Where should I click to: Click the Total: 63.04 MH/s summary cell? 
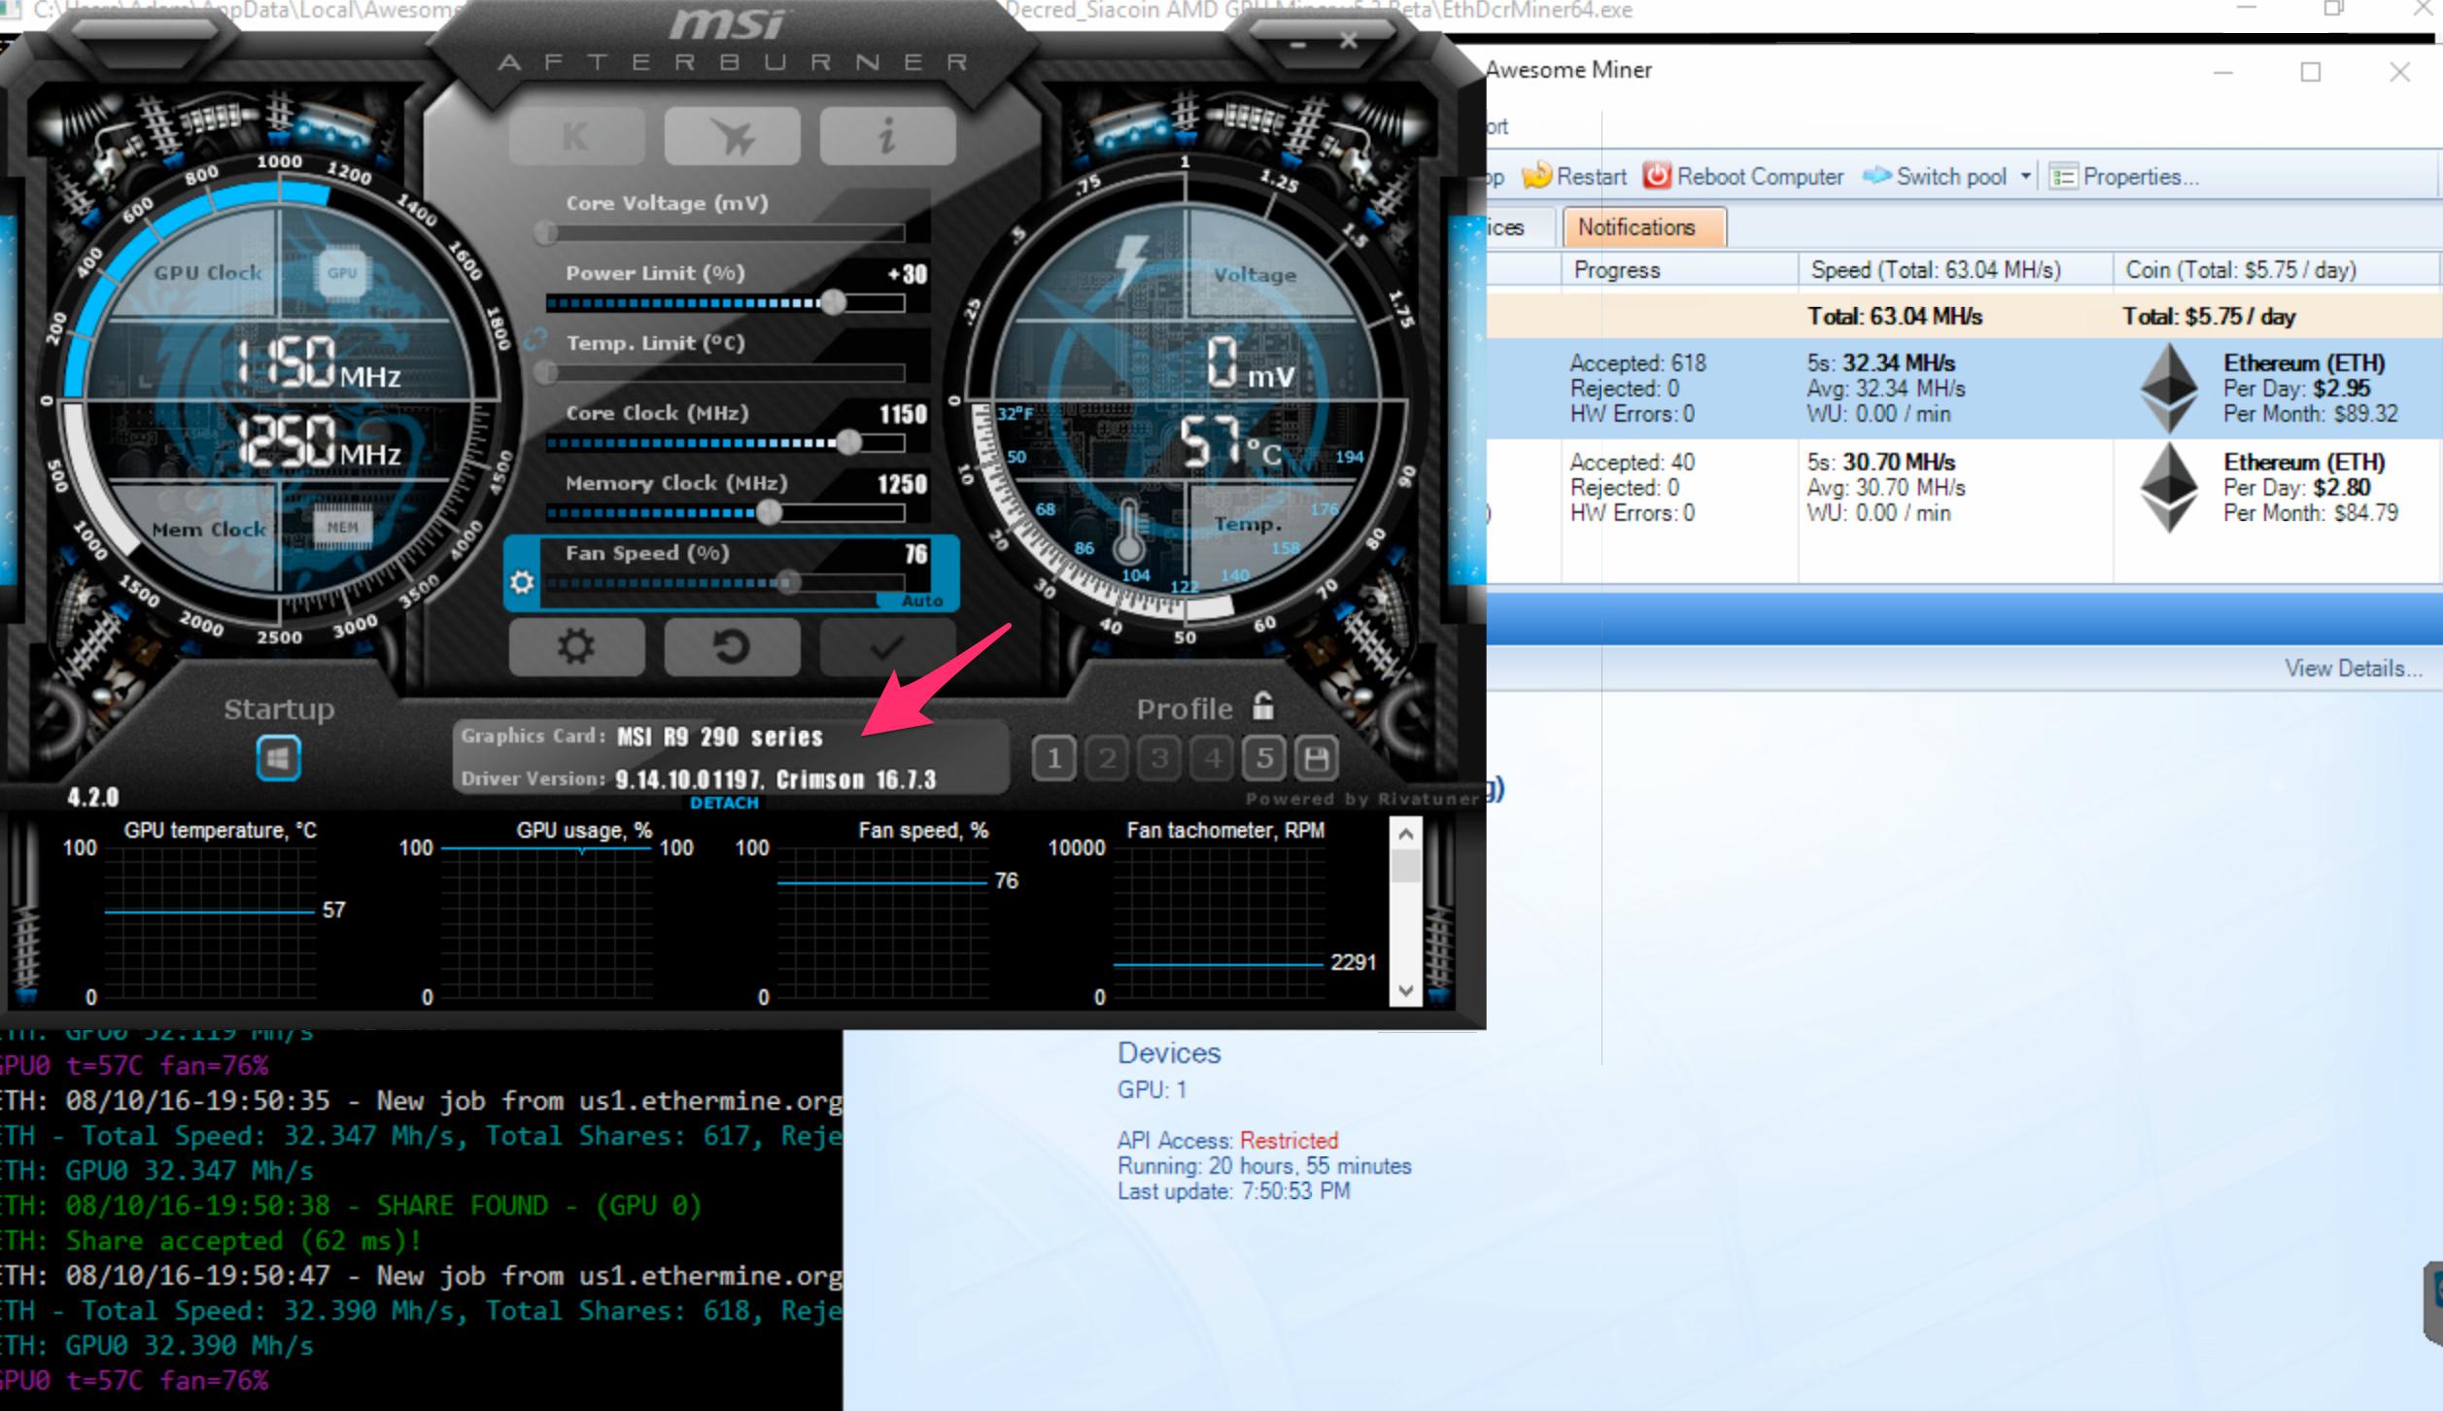[1895, 317]
